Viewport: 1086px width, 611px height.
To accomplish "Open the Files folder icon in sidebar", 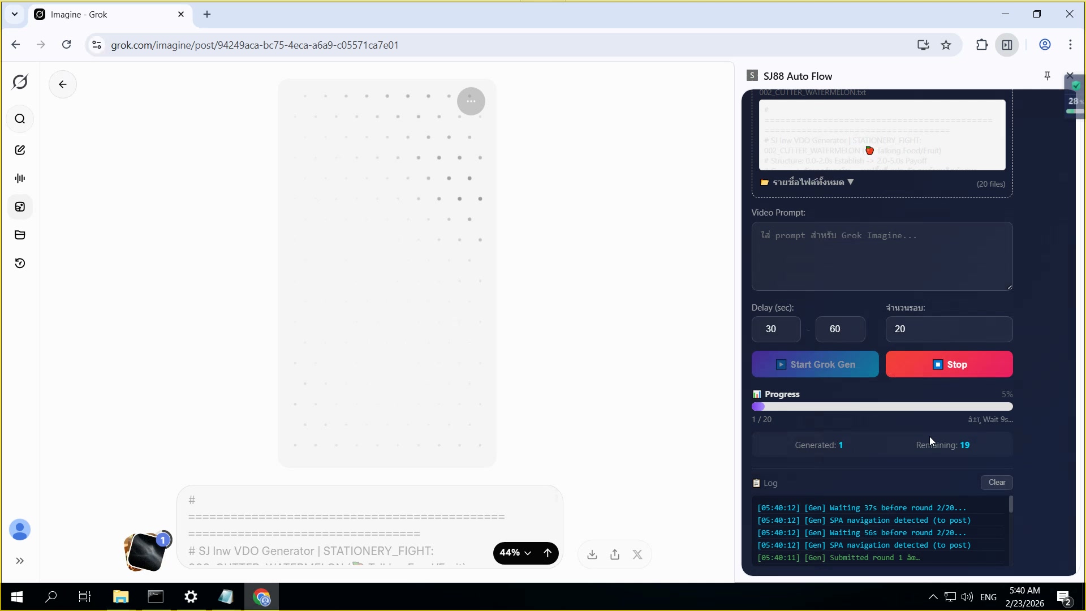I will click(20, 235).
